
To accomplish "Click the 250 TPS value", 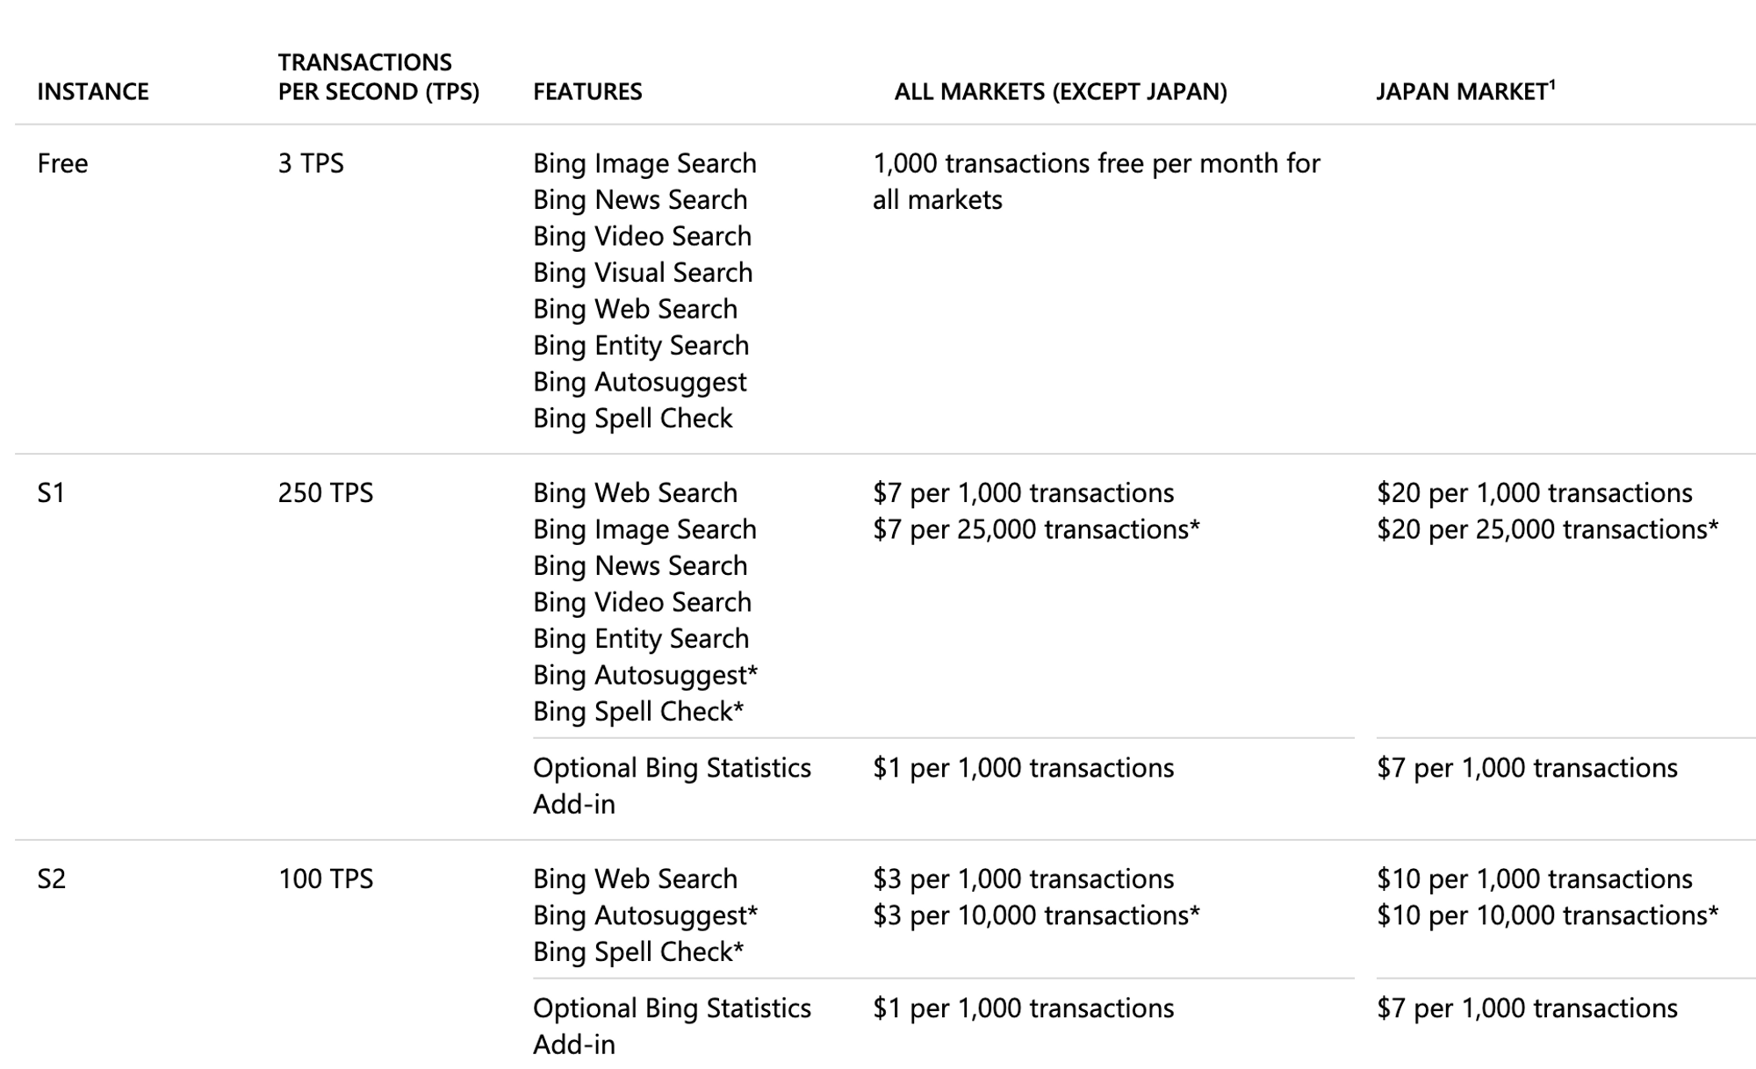I will [x=325, y=492].
